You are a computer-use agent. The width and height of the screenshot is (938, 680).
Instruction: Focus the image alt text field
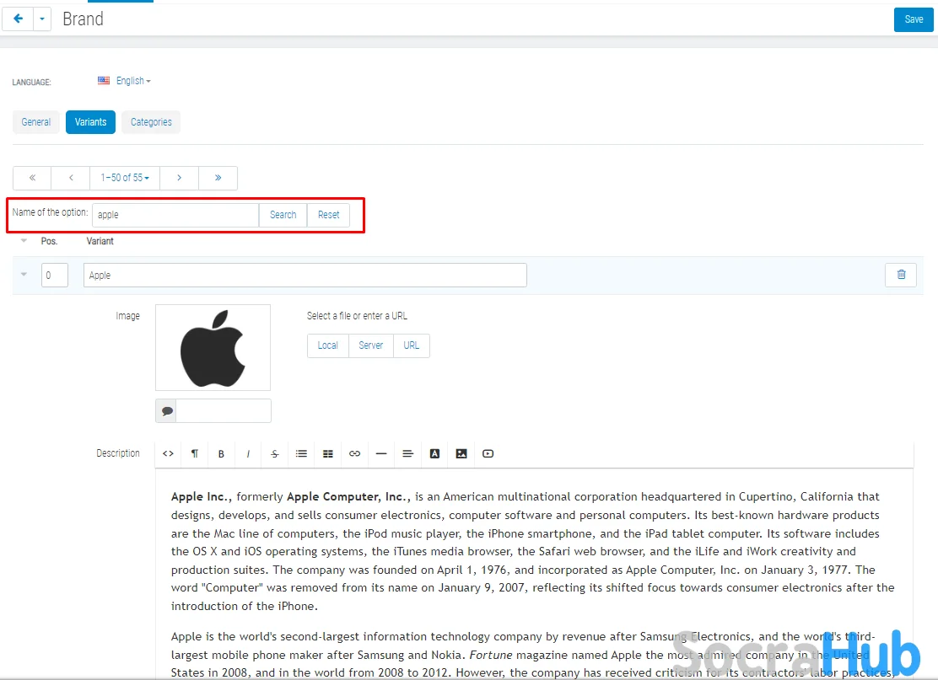[224, 410]
